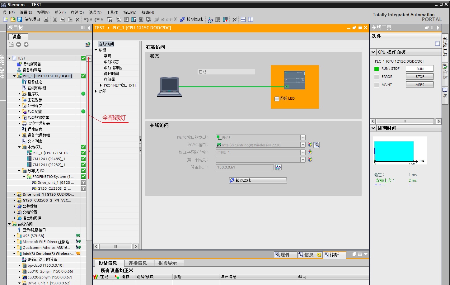This screenshot has width=450, height=285.
Task: Click the upload from device icon
Action: click(x=134, y=19)
